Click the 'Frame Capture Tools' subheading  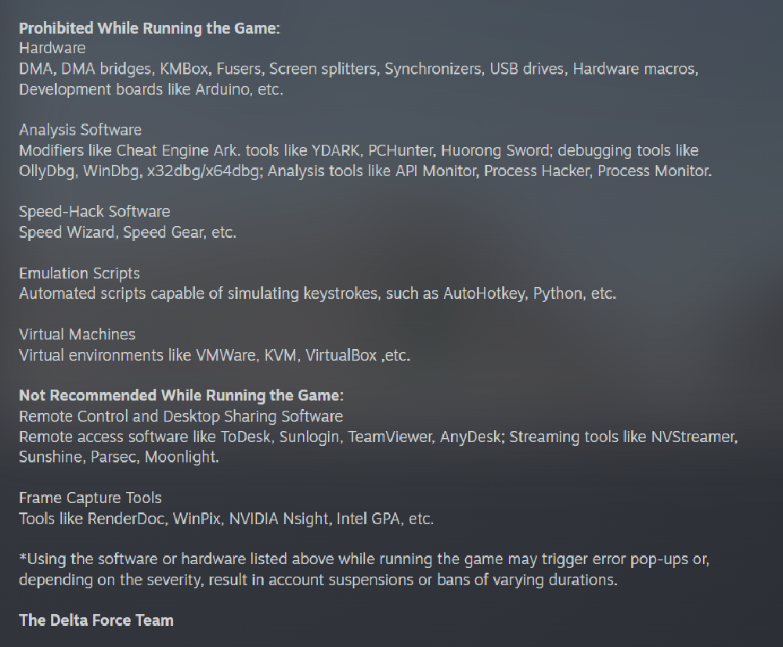tap(90, 498)
